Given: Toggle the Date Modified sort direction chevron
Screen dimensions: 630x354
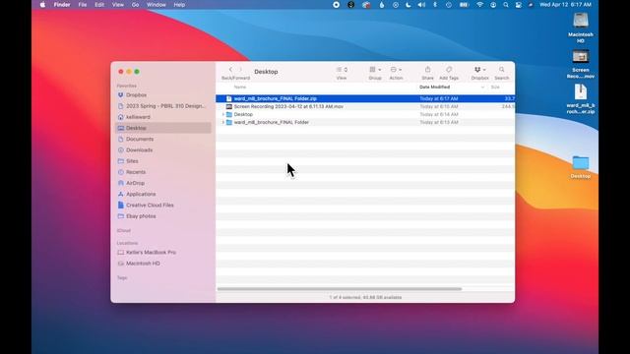Looking at the screenshot, I should coord(482,88).
